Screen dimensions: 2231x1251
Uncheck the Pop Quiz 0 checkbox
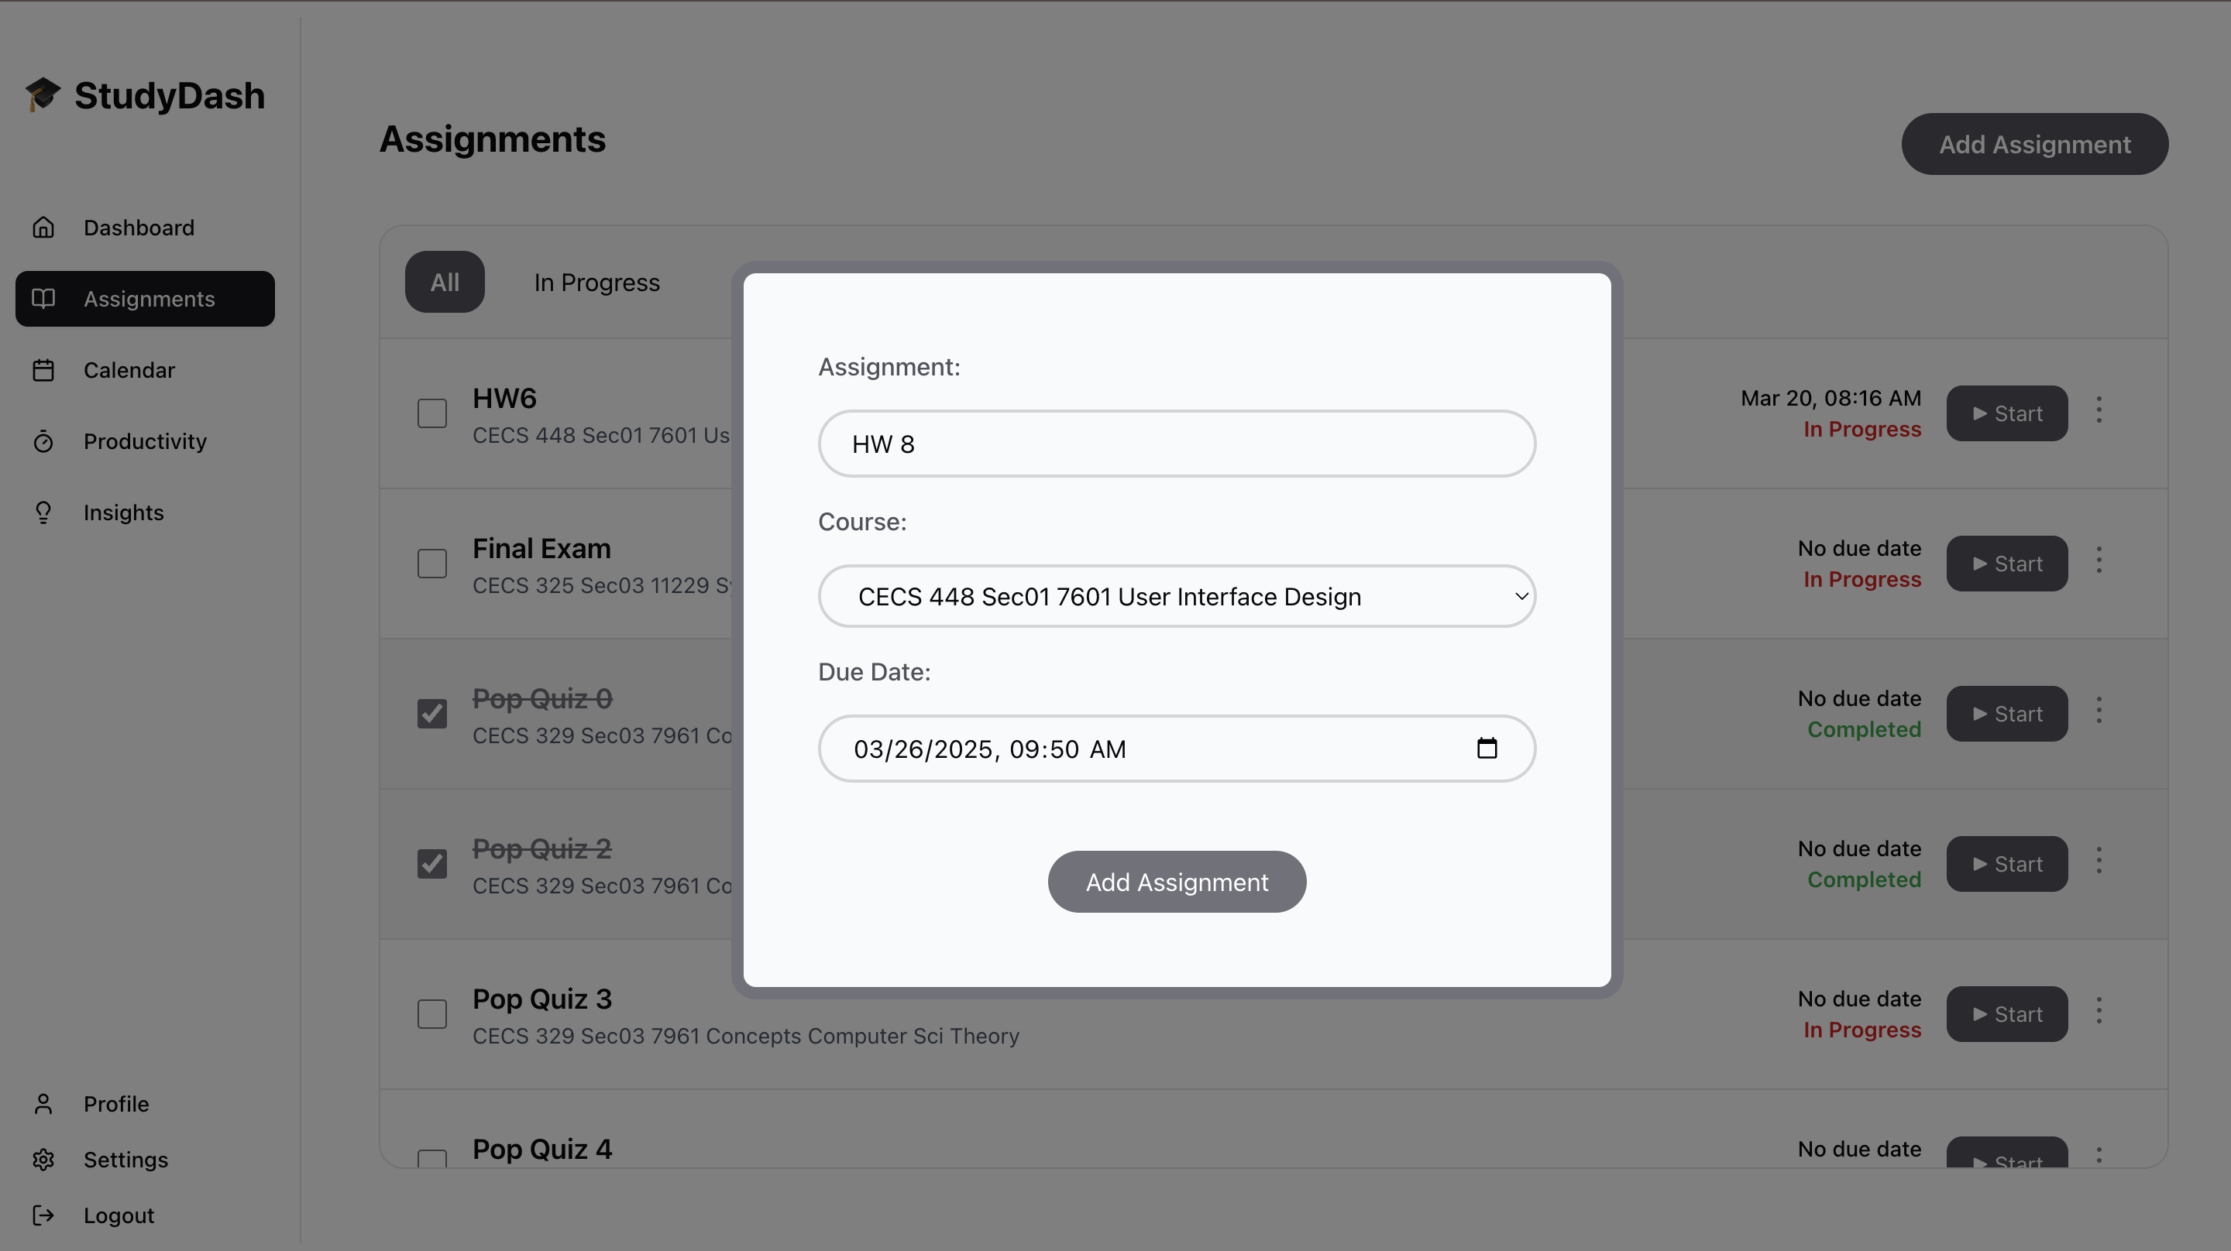coord(432,714)
